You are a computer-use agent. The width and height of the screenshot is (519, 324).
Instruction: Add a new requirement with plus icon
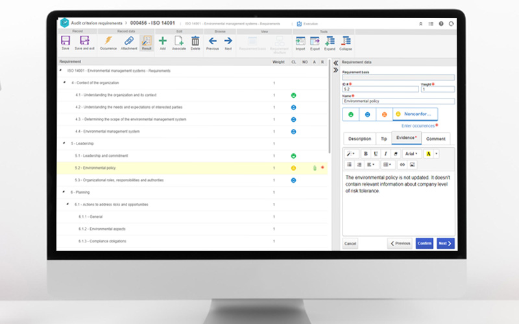(162, 41)
